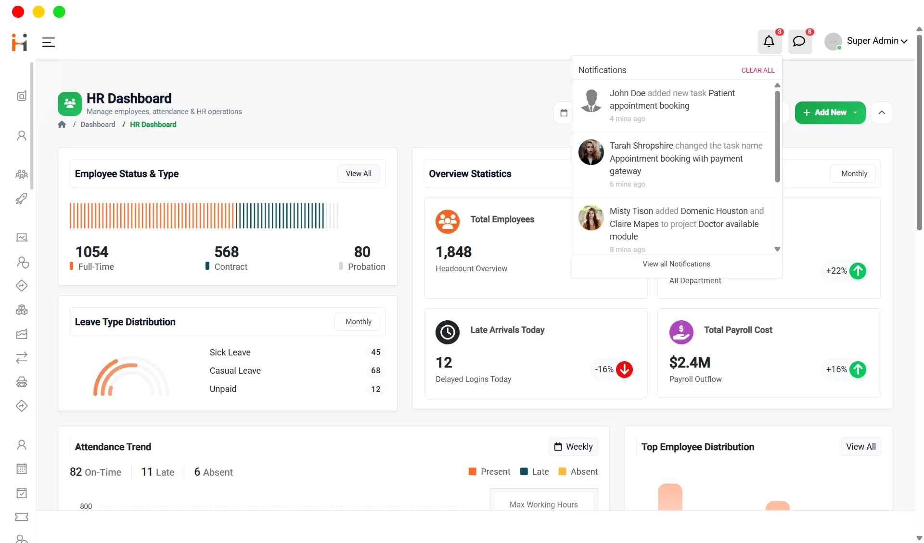Image resolution: width=924 pixels, height=543 pixels.
Task: Click View All in Top Employee Distribution
Action: (x=861, y=447)
